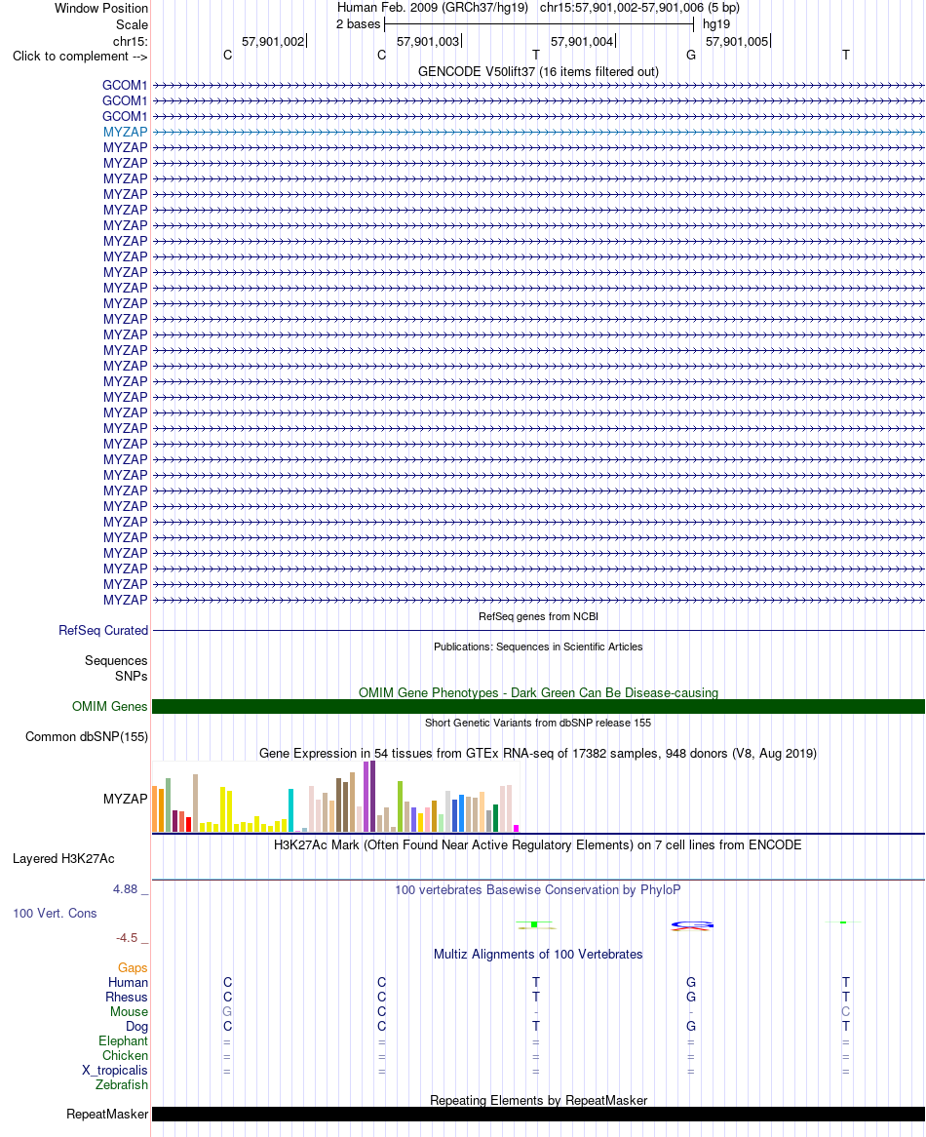The width and height of the screenshot is (926, 1137).
Task: Click the Mouse species label
Action: [x=129, y=1011]
